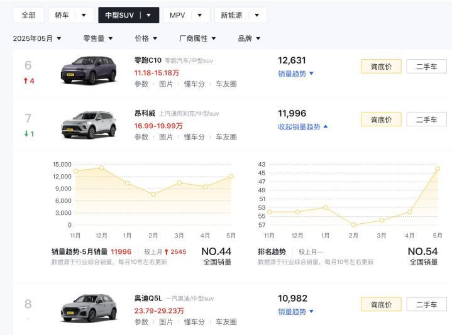Screen dimensions: 452x335
Task: Open the 2025年05月 date filter
Action: point(37,38)
